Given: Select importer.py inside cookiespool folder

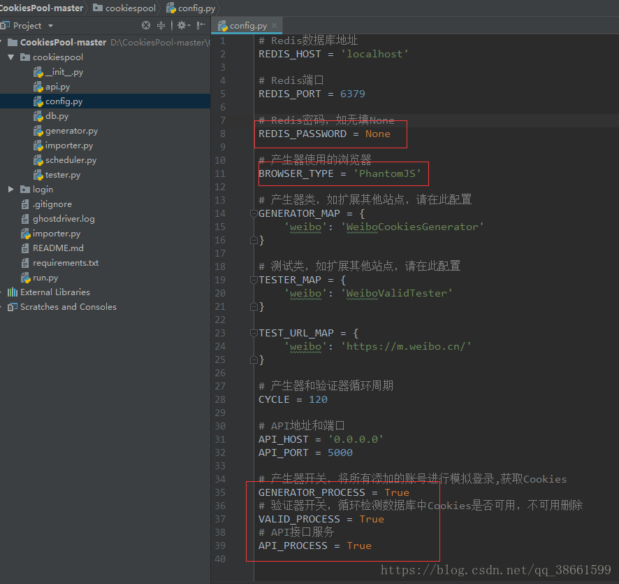Looking at the screenshot, I should pyautogui.click(x=69, y=145).
